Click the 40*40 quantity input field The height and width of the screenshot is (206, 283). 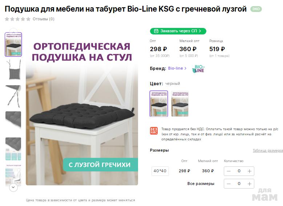[x=239, y=171]
